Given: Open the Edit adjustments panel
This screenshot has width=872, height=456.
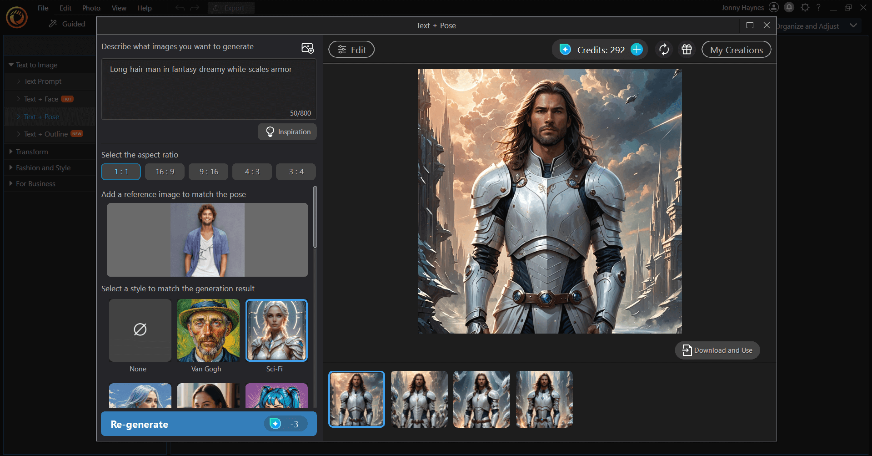Looking at the screenshot, I should [x=351, y=49].
